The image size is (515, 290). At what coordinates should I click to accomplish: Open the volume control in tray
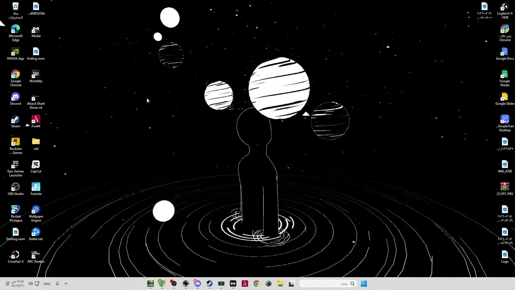(x=30, y=284)
